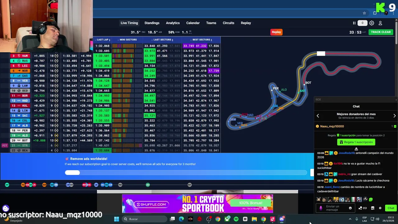Viewport: 398px width, 224px height.
Task: Sort by the LAST SECTORS column header
Action: [x=163, y=40]
